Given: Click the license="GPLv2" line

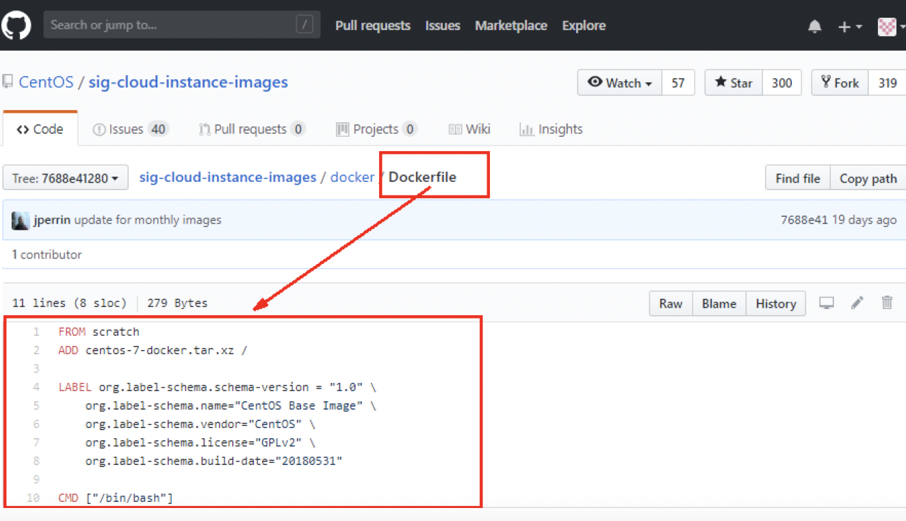Looking at the screenshot, I should [200, 442].
